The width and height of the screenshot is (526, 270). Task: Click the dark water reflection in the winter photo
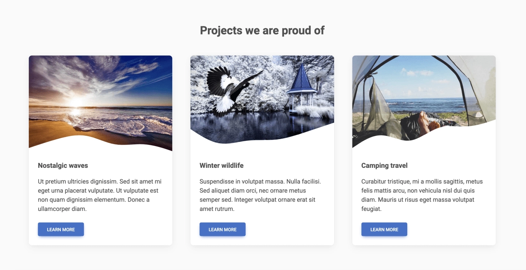[x=255, y=126]
